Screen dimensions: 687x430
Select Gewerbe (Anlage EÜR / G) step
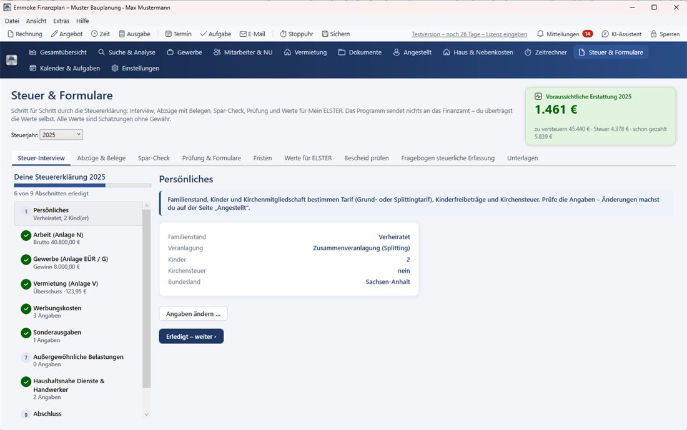(x=79, y=263)
